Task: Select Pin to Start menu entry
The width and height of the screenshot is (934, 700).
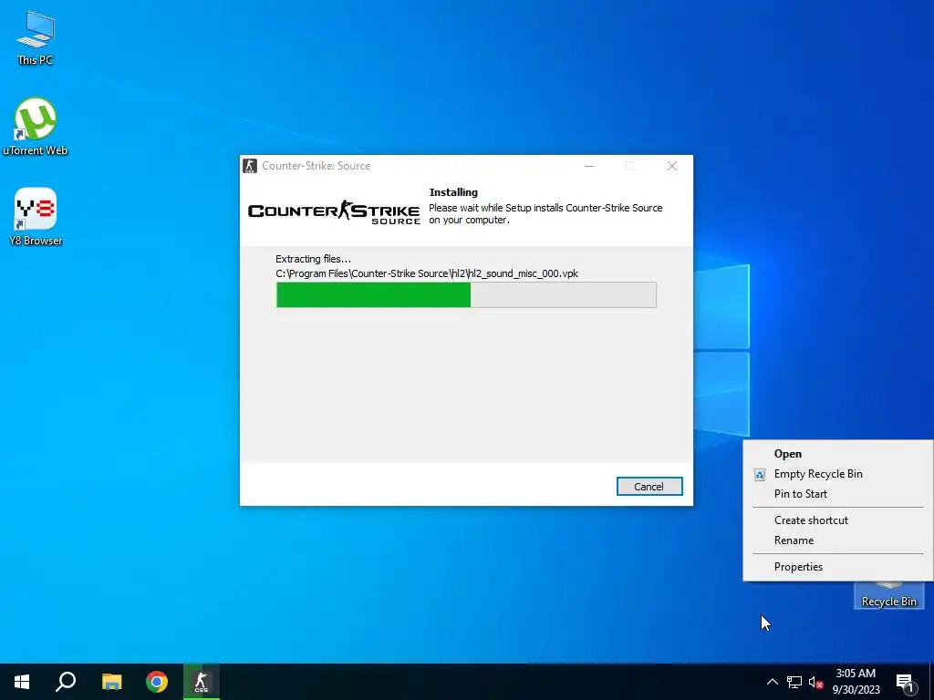Action: click(x=837, y=493)
